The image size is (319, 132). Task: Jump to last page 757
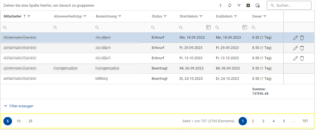(305, 121)
